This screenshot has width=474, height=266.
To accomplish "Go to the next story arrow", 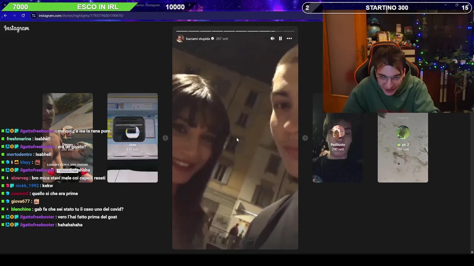I will [x=305, y=138].
